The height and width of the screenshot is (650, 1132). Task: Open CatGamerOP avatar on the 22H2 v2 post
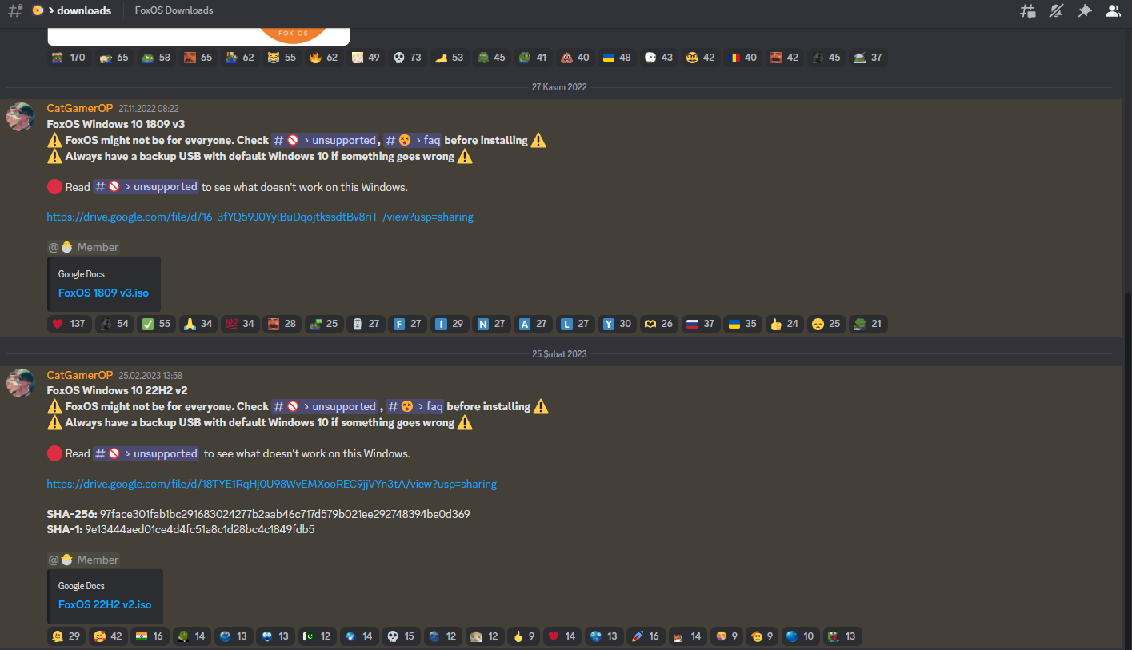(x=21, y=383)
